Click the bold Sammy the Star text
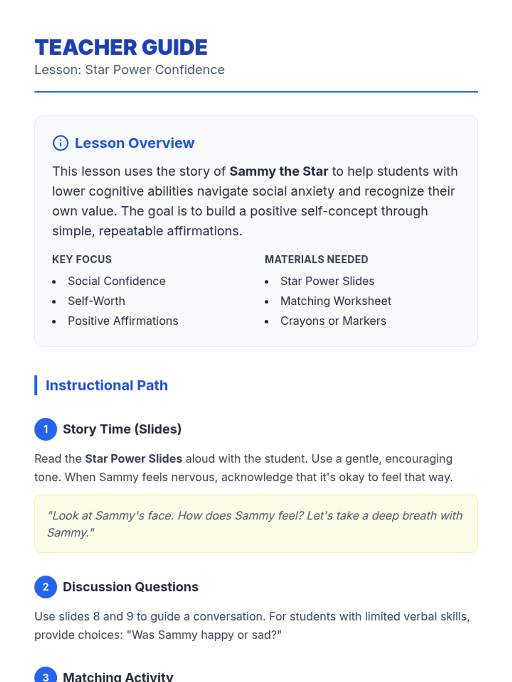 click(x=279, y=171)
